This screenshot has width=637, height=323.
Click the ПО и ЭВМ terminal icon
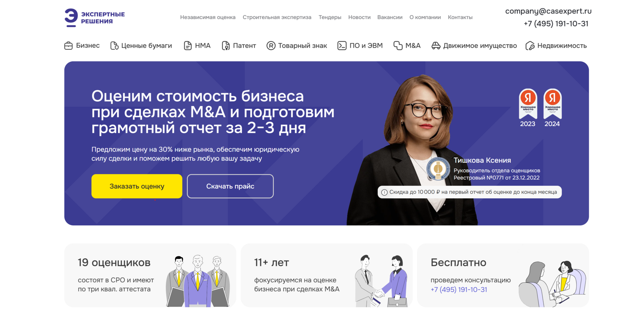tap(342, 46)
